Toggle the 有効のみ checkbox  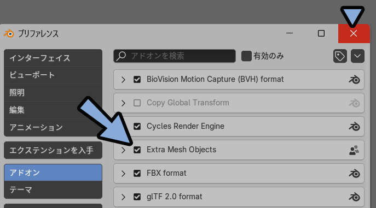246,56
